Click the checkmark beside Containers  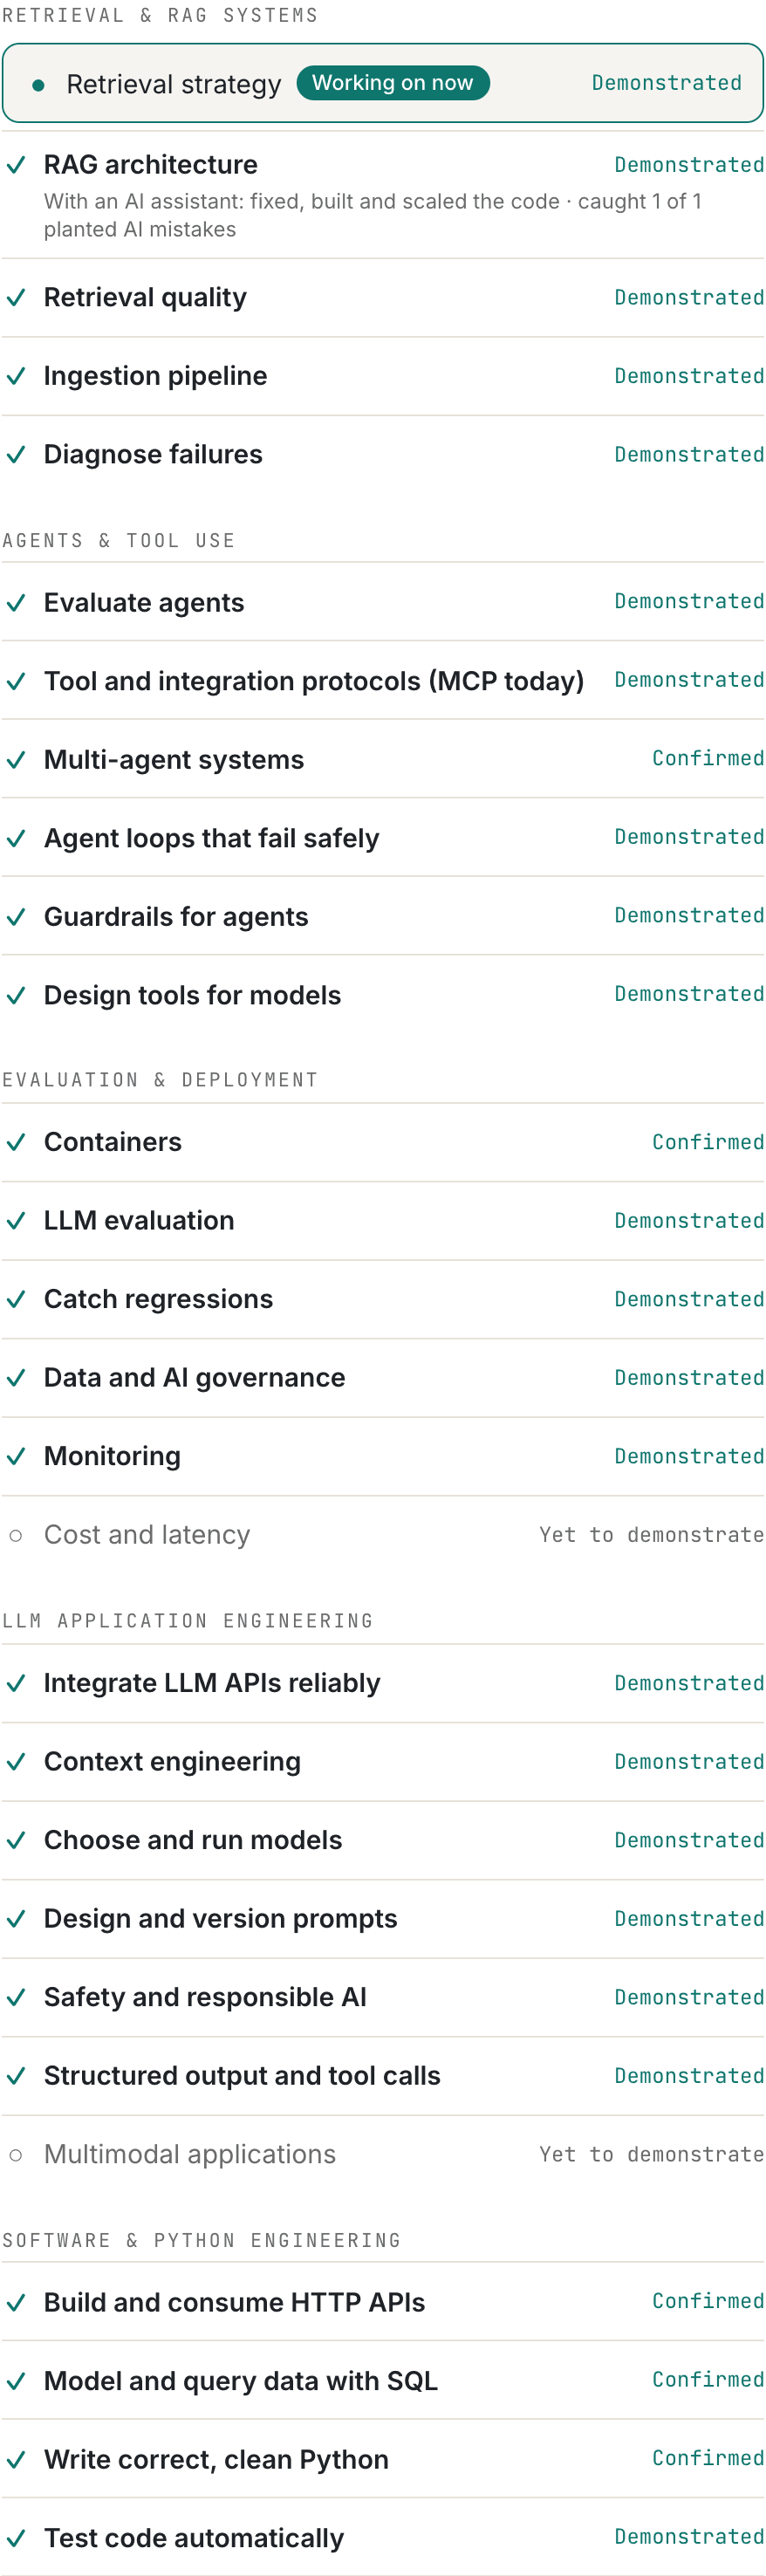click(x=16, y=1142)
